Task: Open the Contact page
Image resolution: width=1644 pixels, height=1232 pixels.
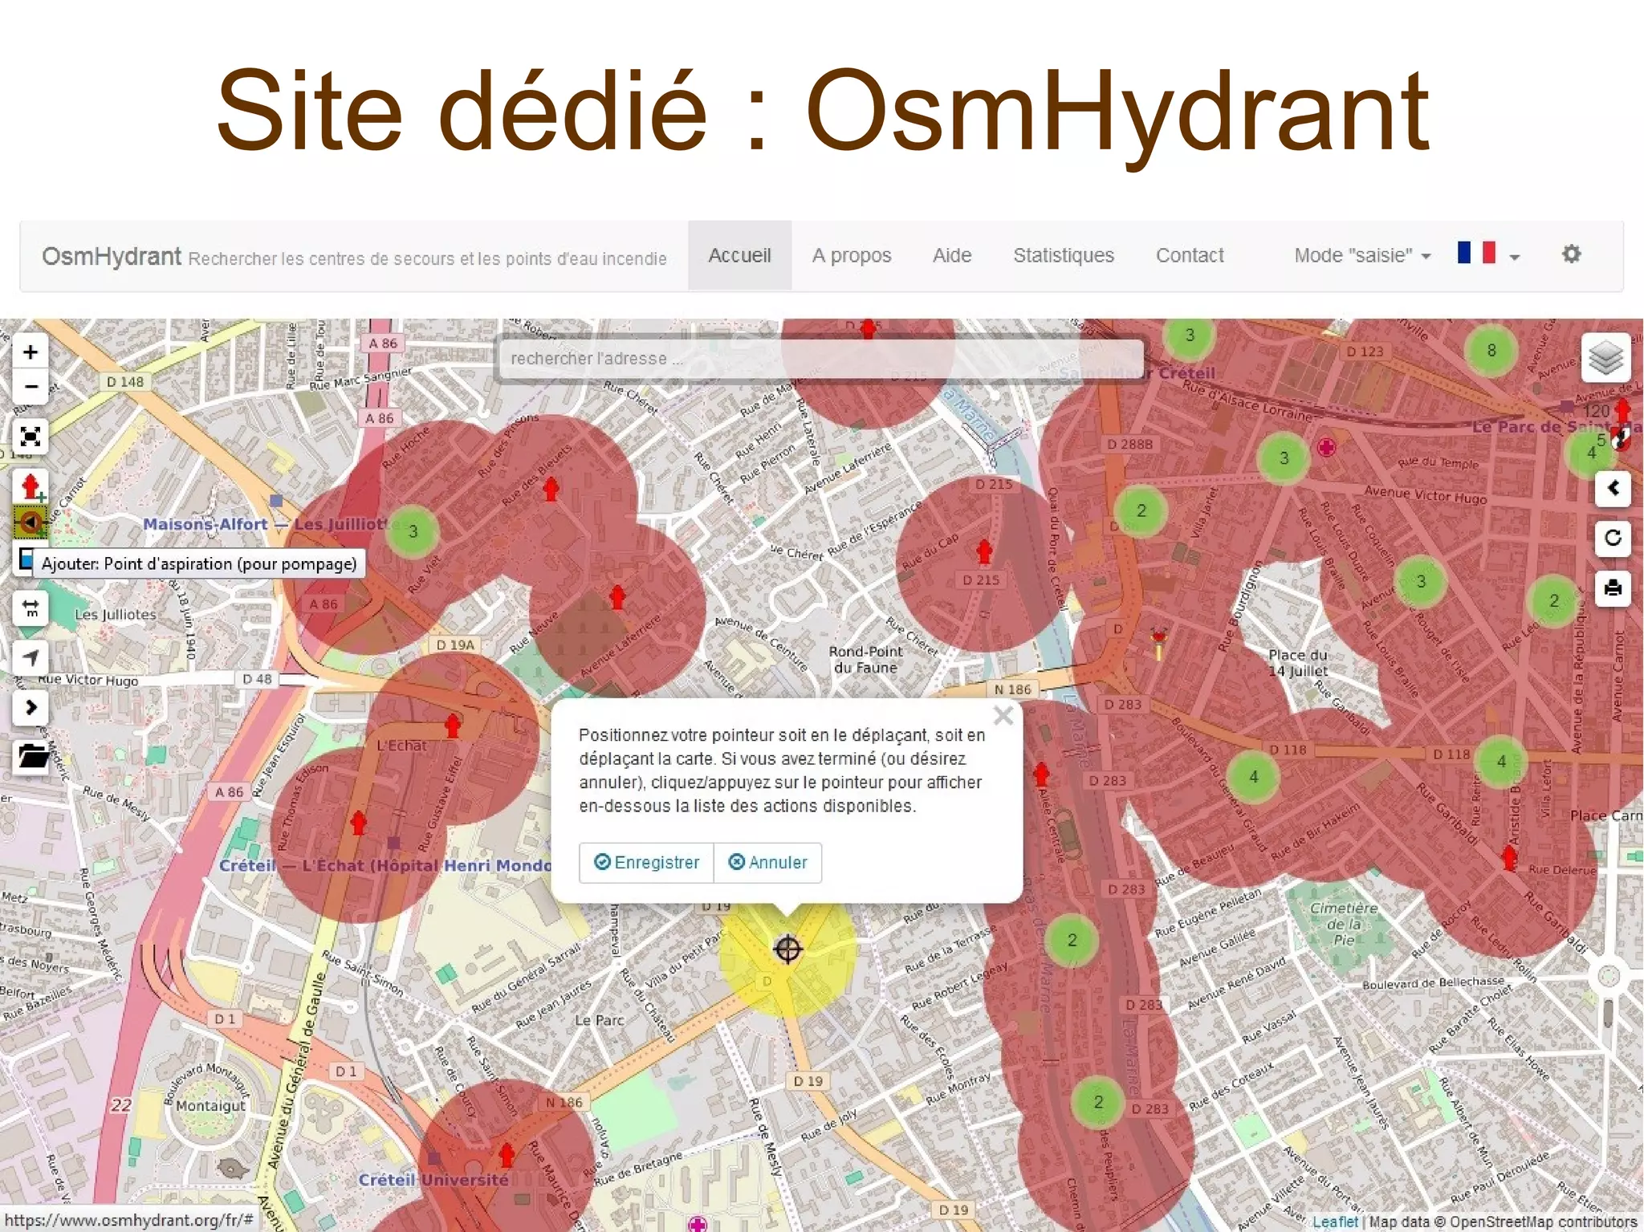Action: click(x=1190, y=255)
